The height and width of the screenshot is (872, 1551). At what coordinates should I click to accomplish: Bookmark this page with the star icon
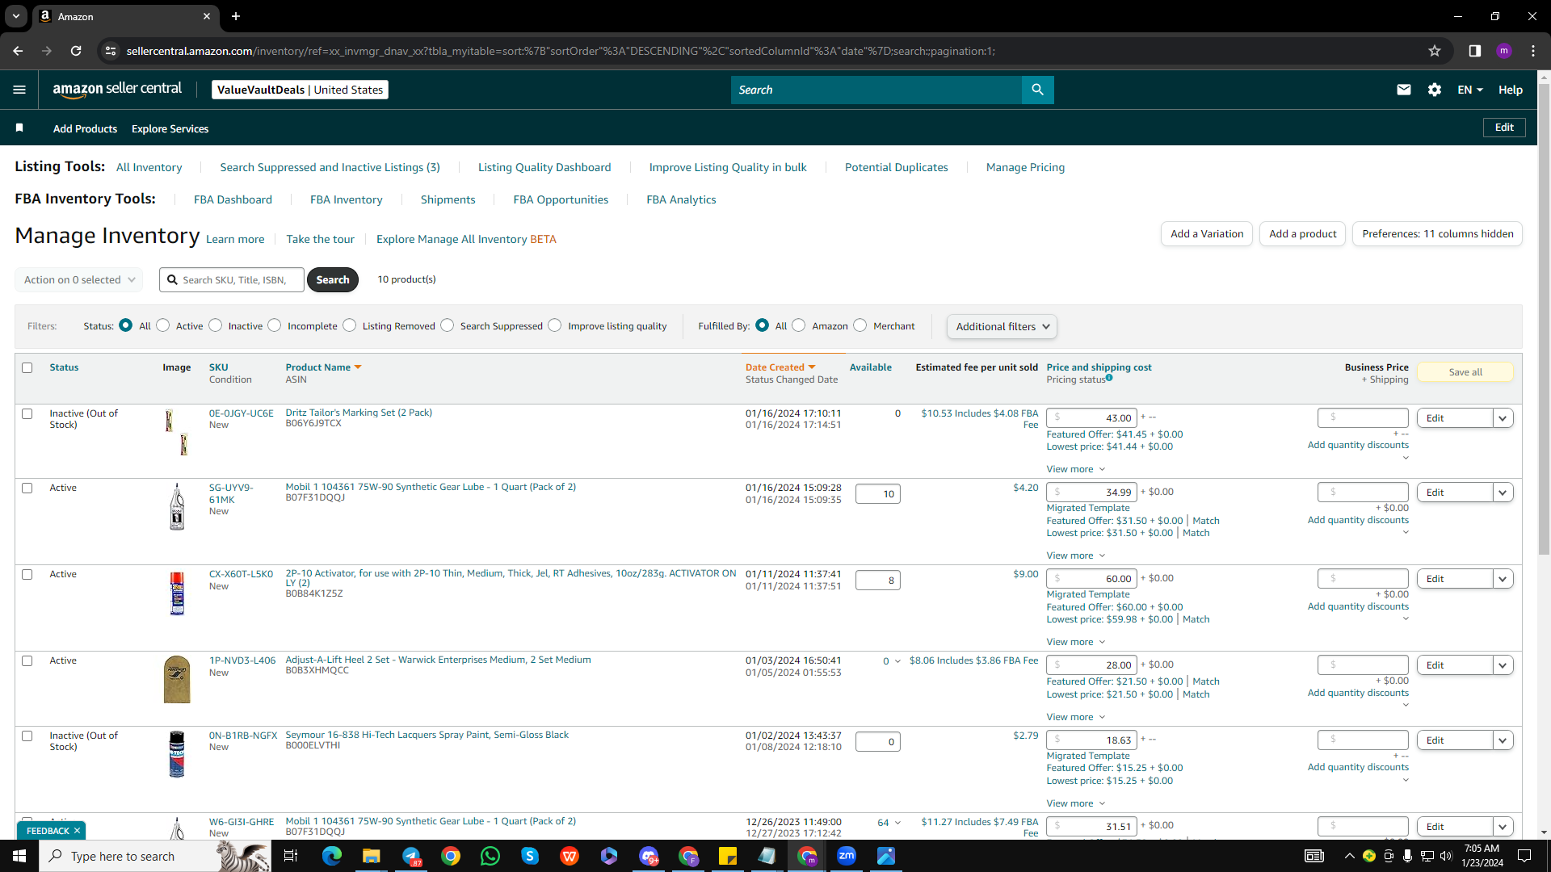coord(1435,51)
